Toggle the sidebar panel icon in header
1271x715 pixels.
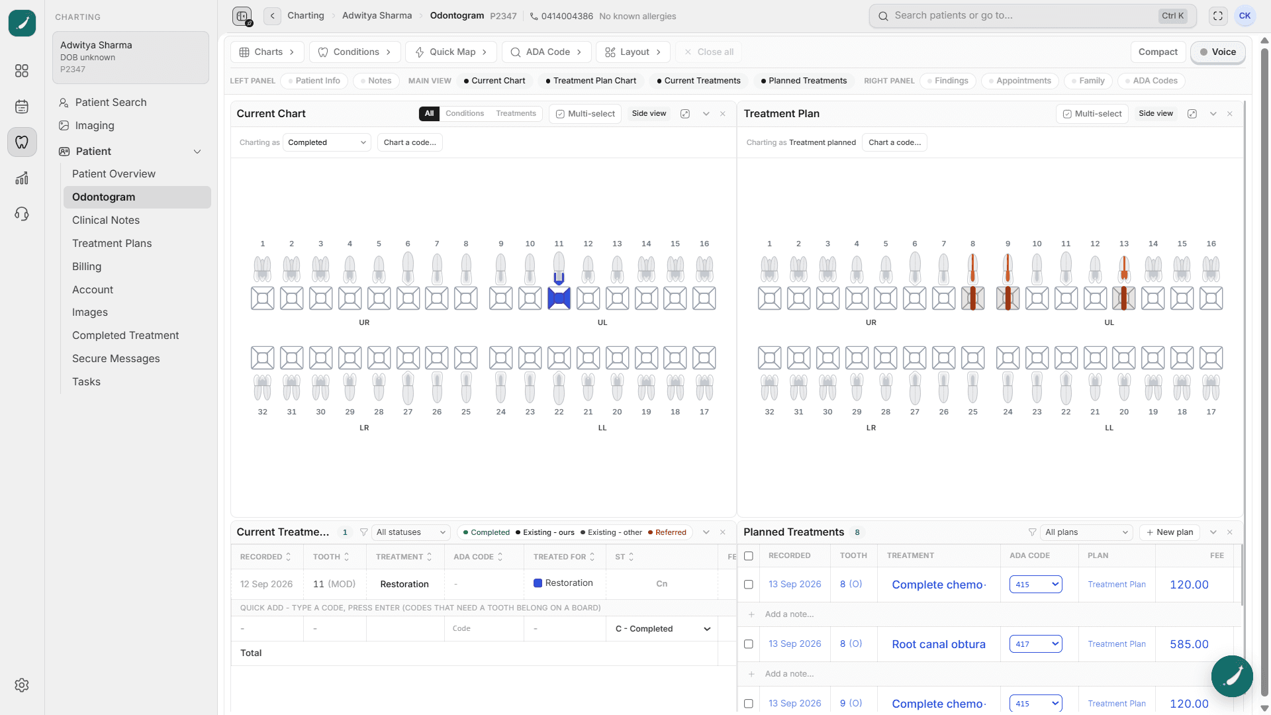click(x=242, y=16)
